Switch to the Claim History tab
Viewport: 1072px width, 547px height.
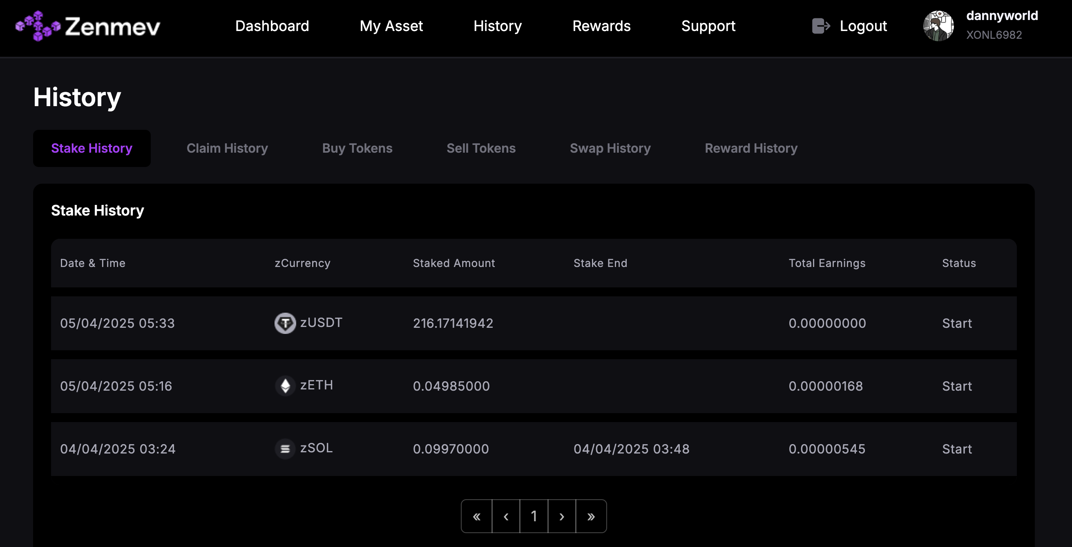(227, 148)
